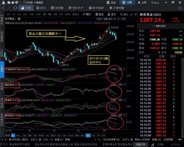Click 改参数 for main chart
Viewport: 184px width, 147px height.
click(x=99, y=19)
